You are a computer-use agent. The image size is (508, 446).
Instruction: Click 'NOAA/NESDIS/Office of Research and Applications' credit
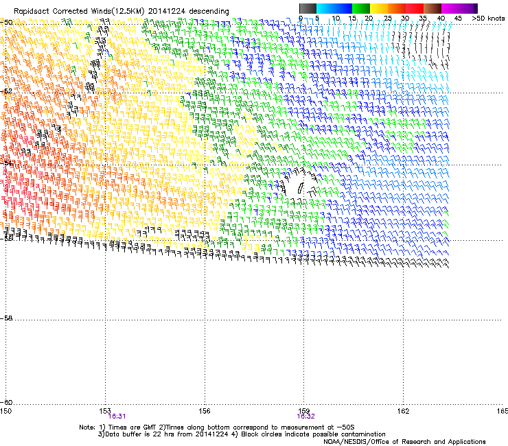[404, 442]
